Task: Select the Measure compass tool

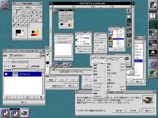Action: [27, 25]
